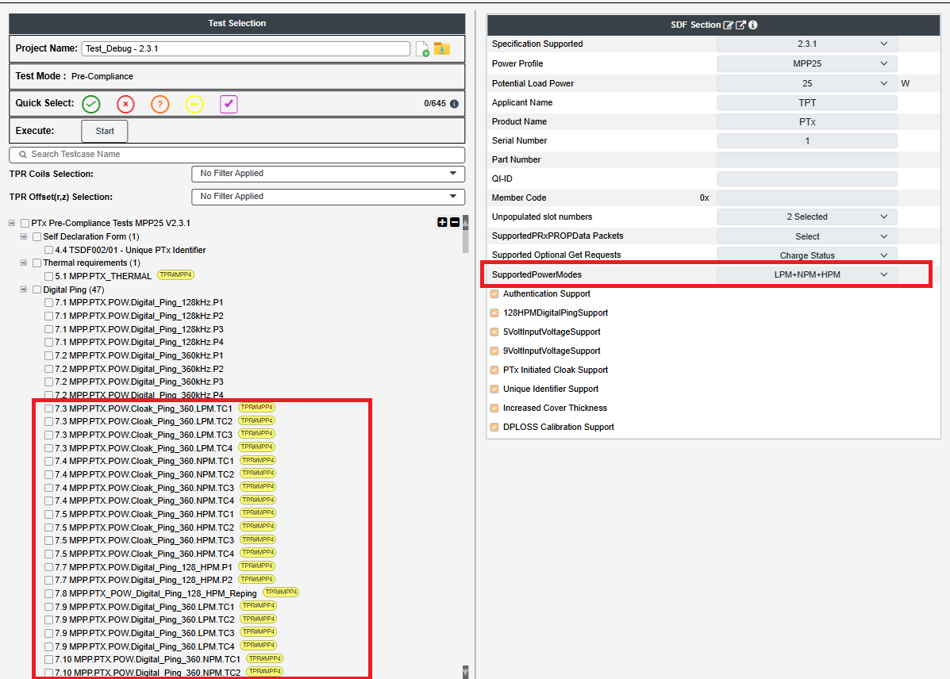Click SDF Section info icon
Screen dimensions: 950x679
[x=752, y=25]
